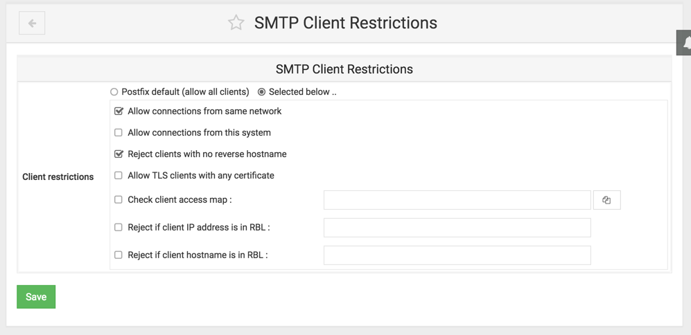The height and width of the screenshot is (335, 691).
Task: Click the back arrow button
Action: (x=32, y=24)
